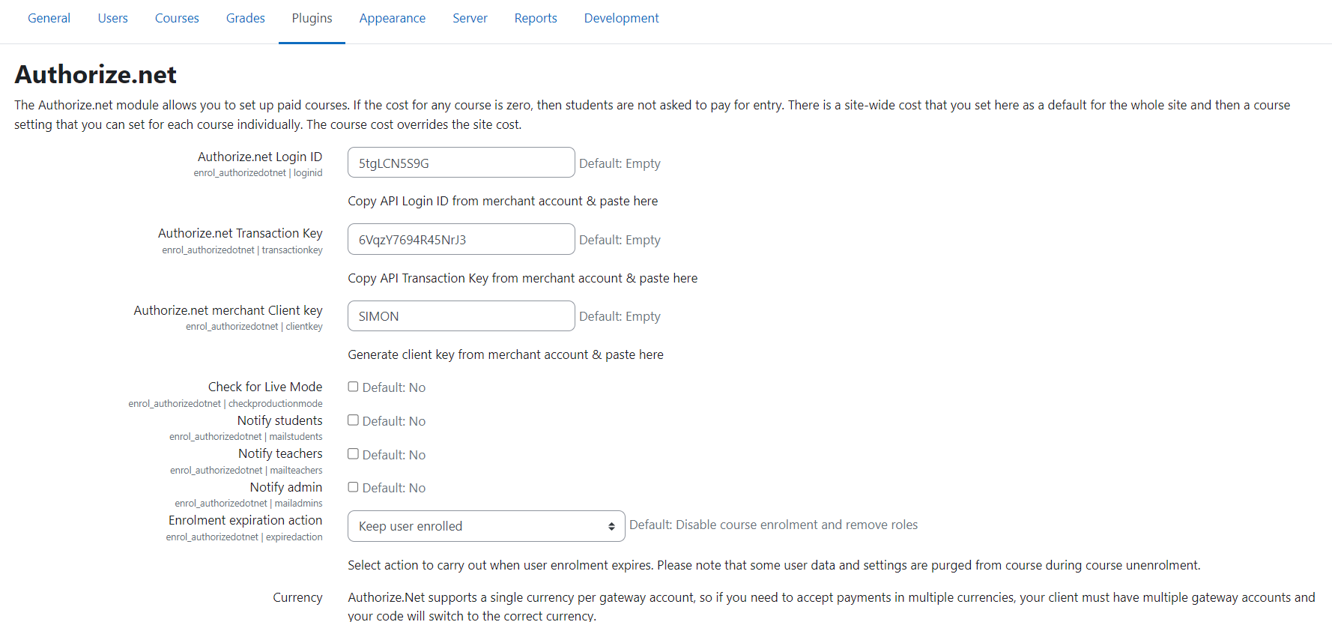Click the 'Enrolment expiration action' label
Image resolution: width=1332 pixels, height=622 pixels.
click(246, 520)
